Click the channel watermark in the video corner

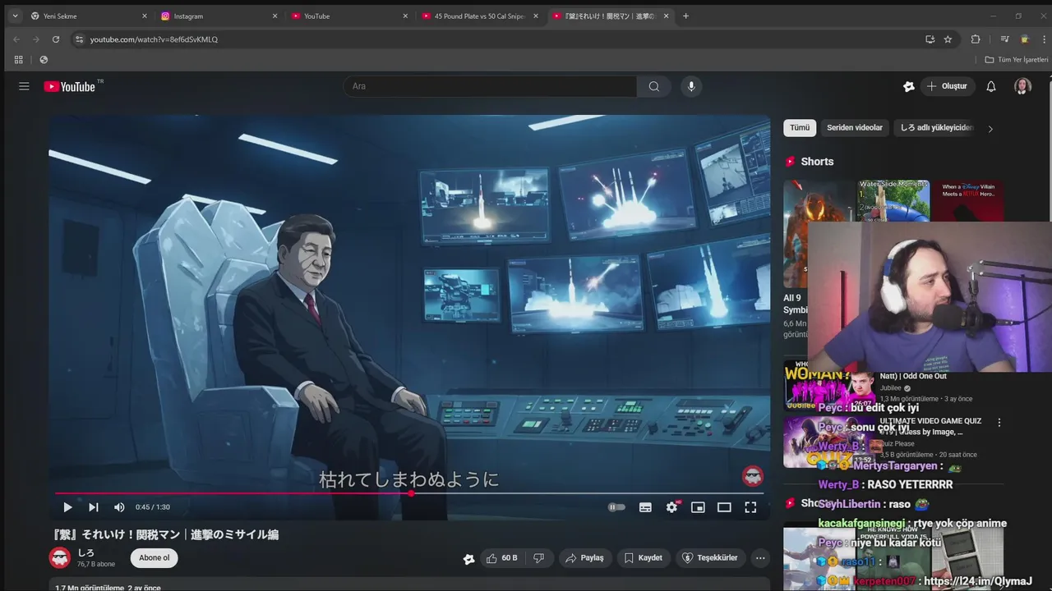click(752, 476)
